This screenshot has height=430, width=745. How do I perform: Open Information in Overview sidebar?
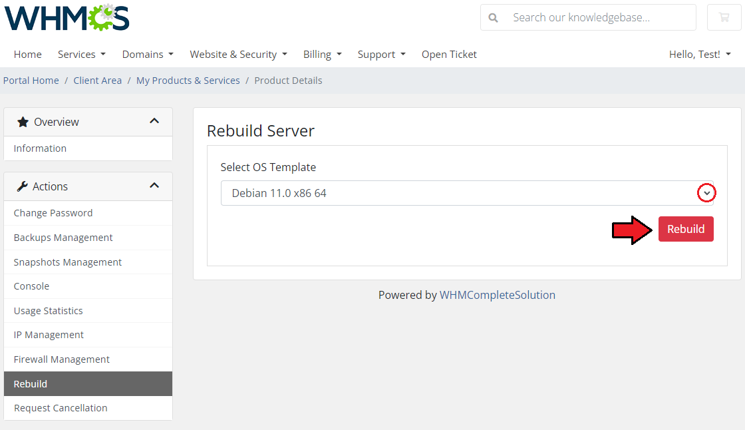88,148
